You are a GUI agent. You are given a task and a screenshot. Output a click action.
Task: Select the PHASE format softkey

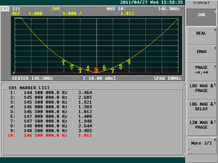201,72
